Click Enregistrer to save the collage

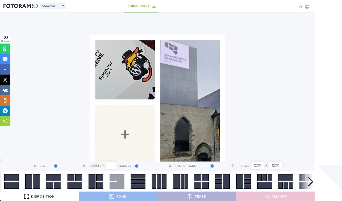coord(141,6)
